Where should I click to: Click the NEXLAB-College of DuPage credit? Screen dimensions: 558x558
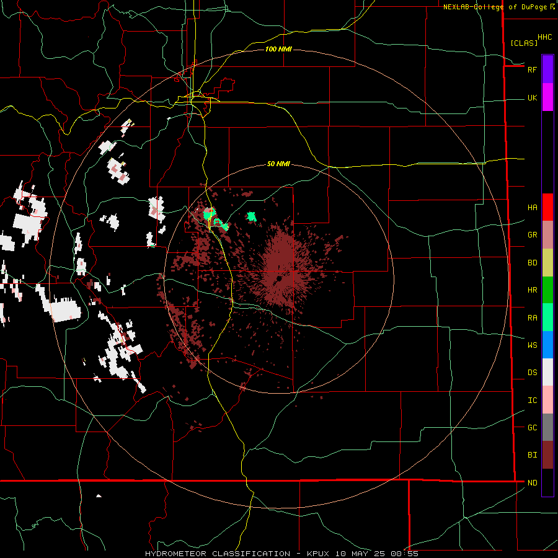pos(497,7)
